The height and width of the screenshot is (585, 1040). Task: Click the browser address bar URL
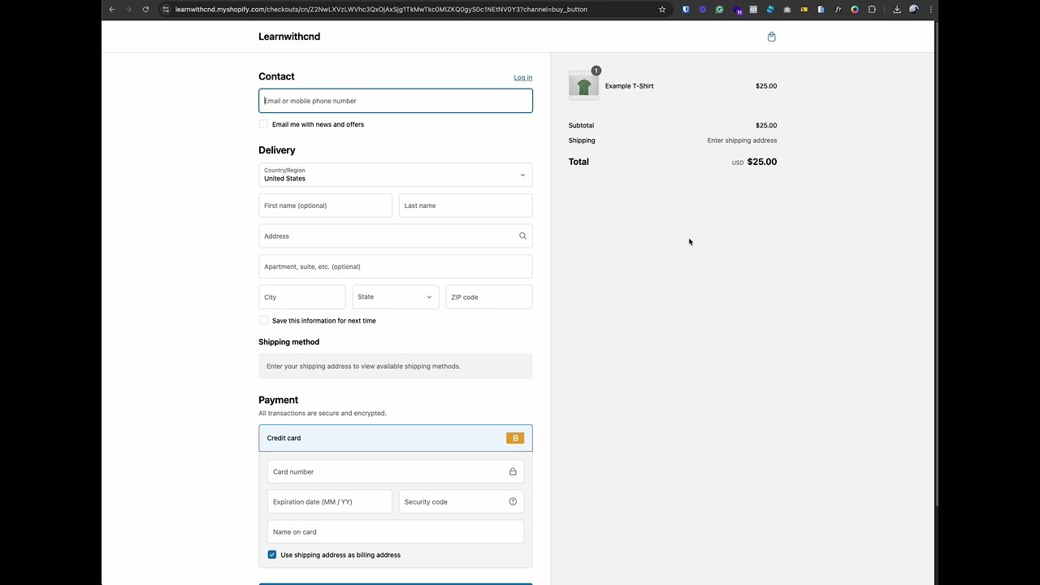pyautogui.click(x=381, y=10)
